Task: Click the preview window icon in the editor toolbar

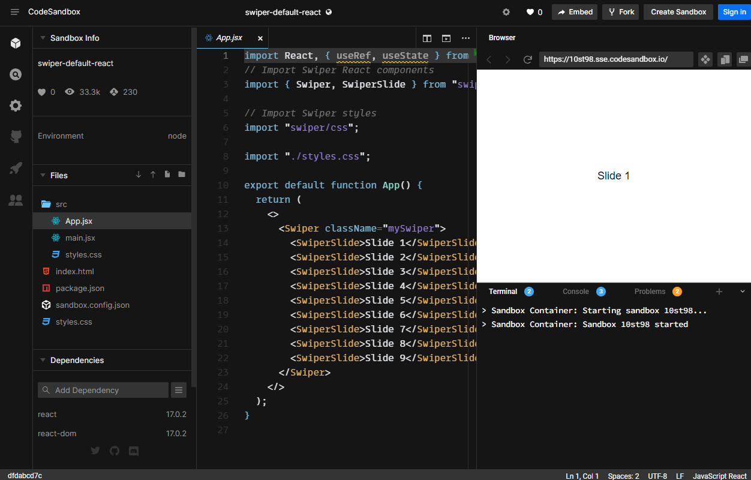Action: click(446, 38)
